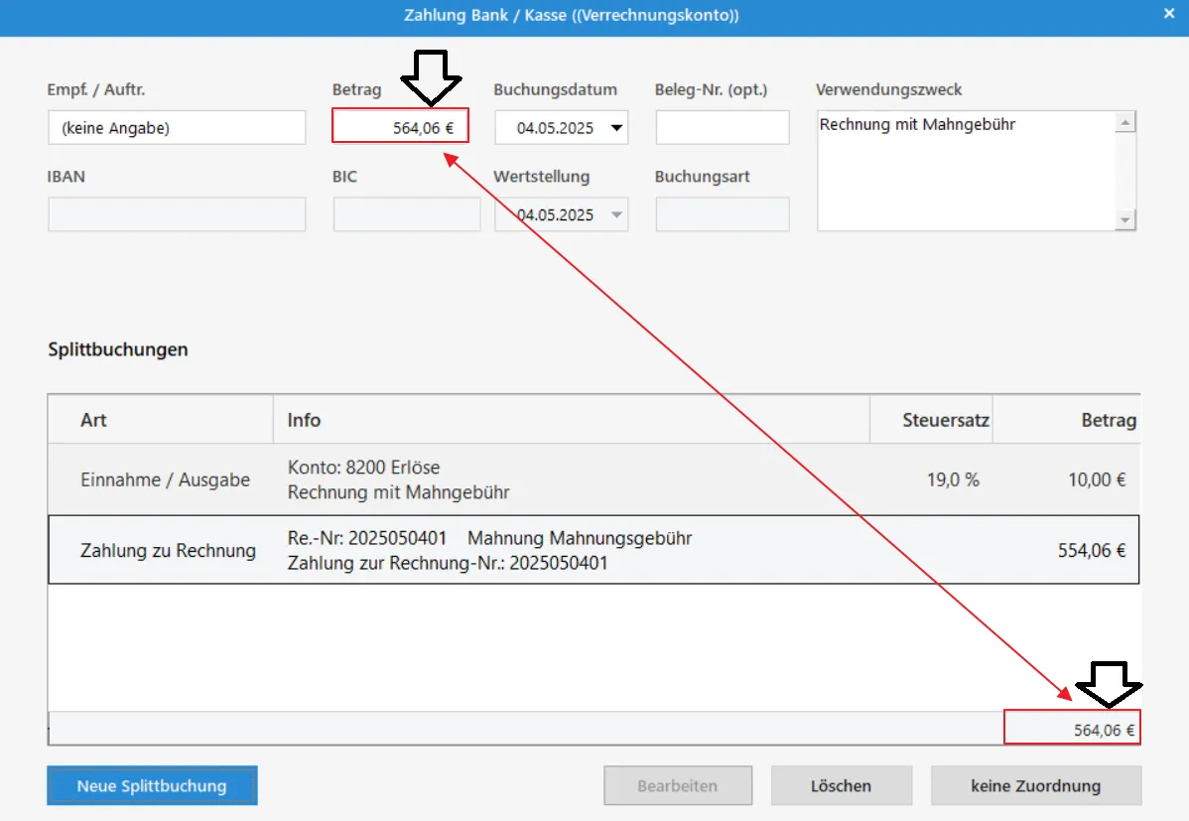Select the Einnahme / Ausgabe split row
The height and width of the screenshot is (821, 1189).
[x=594, y=479]
